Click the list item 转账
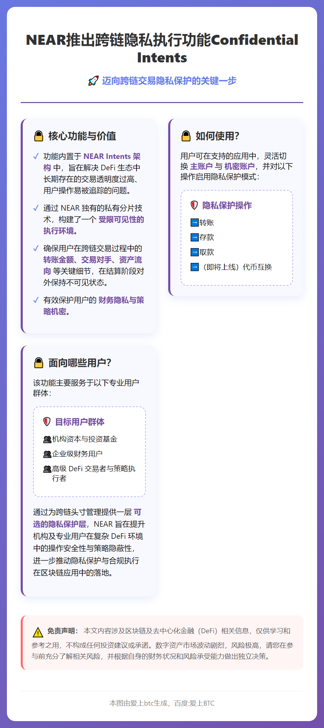This screenshot has height=728, width=324. pyautogui.click(x=207, y=223)
